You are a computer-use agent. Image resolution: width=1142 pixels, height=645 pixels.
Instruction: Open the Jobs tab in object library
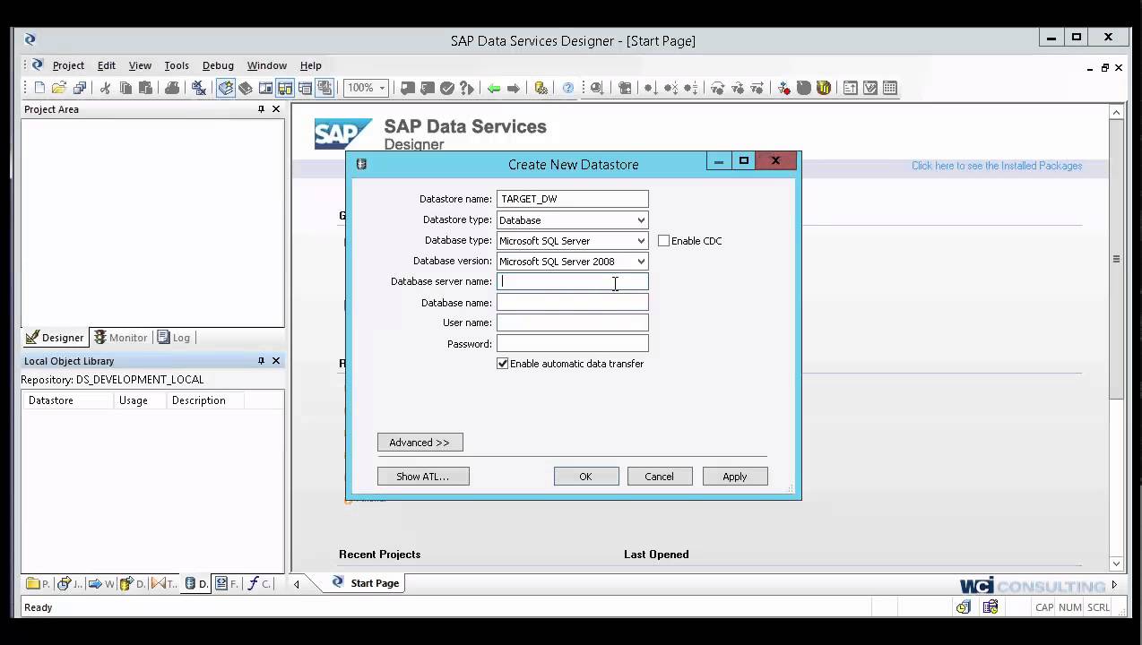69,583
